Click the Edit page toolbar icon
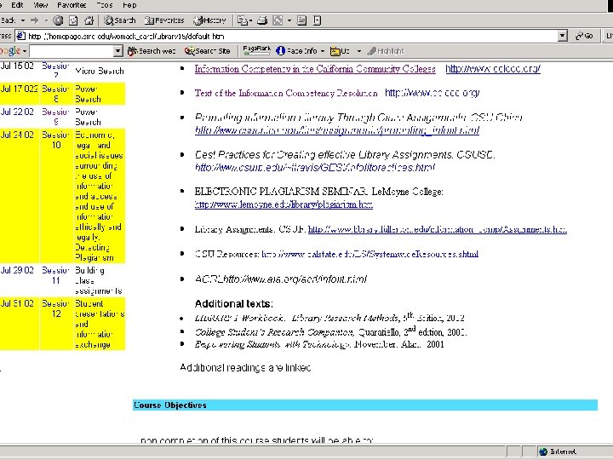The width and height of the screenshot is (613, 460). (278, 20)
